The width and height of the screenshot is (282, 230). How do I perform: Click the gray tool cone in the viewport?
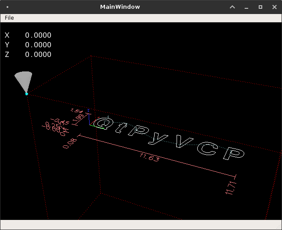pos(24,82)
